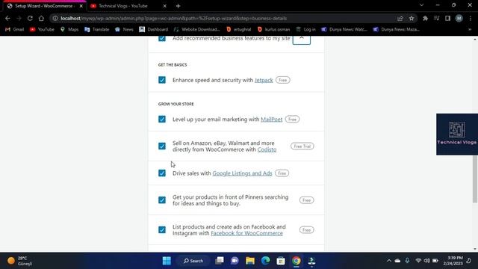The width and height of the screenshot is (478, 269).
Task: Open the browser home page icon
Action: click(x=41, y=18)
